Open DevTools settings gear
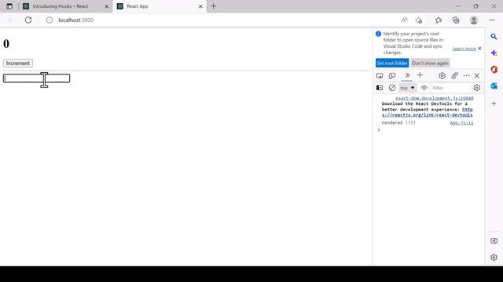The image size is (503, 282). (x=442, y=76)
